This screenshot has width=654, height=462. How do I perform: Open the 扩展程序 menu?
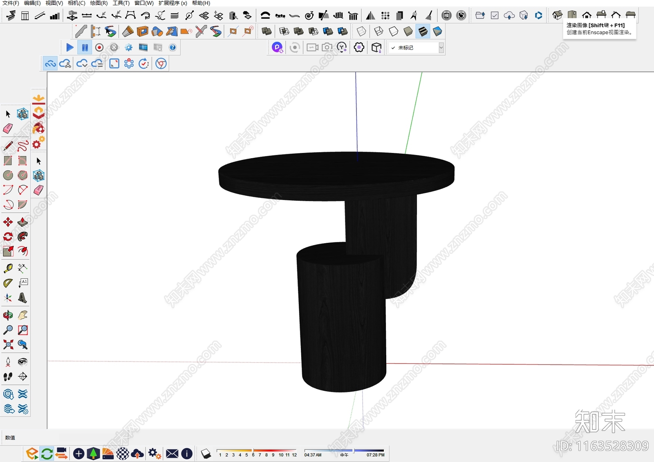tap(172, 3)
